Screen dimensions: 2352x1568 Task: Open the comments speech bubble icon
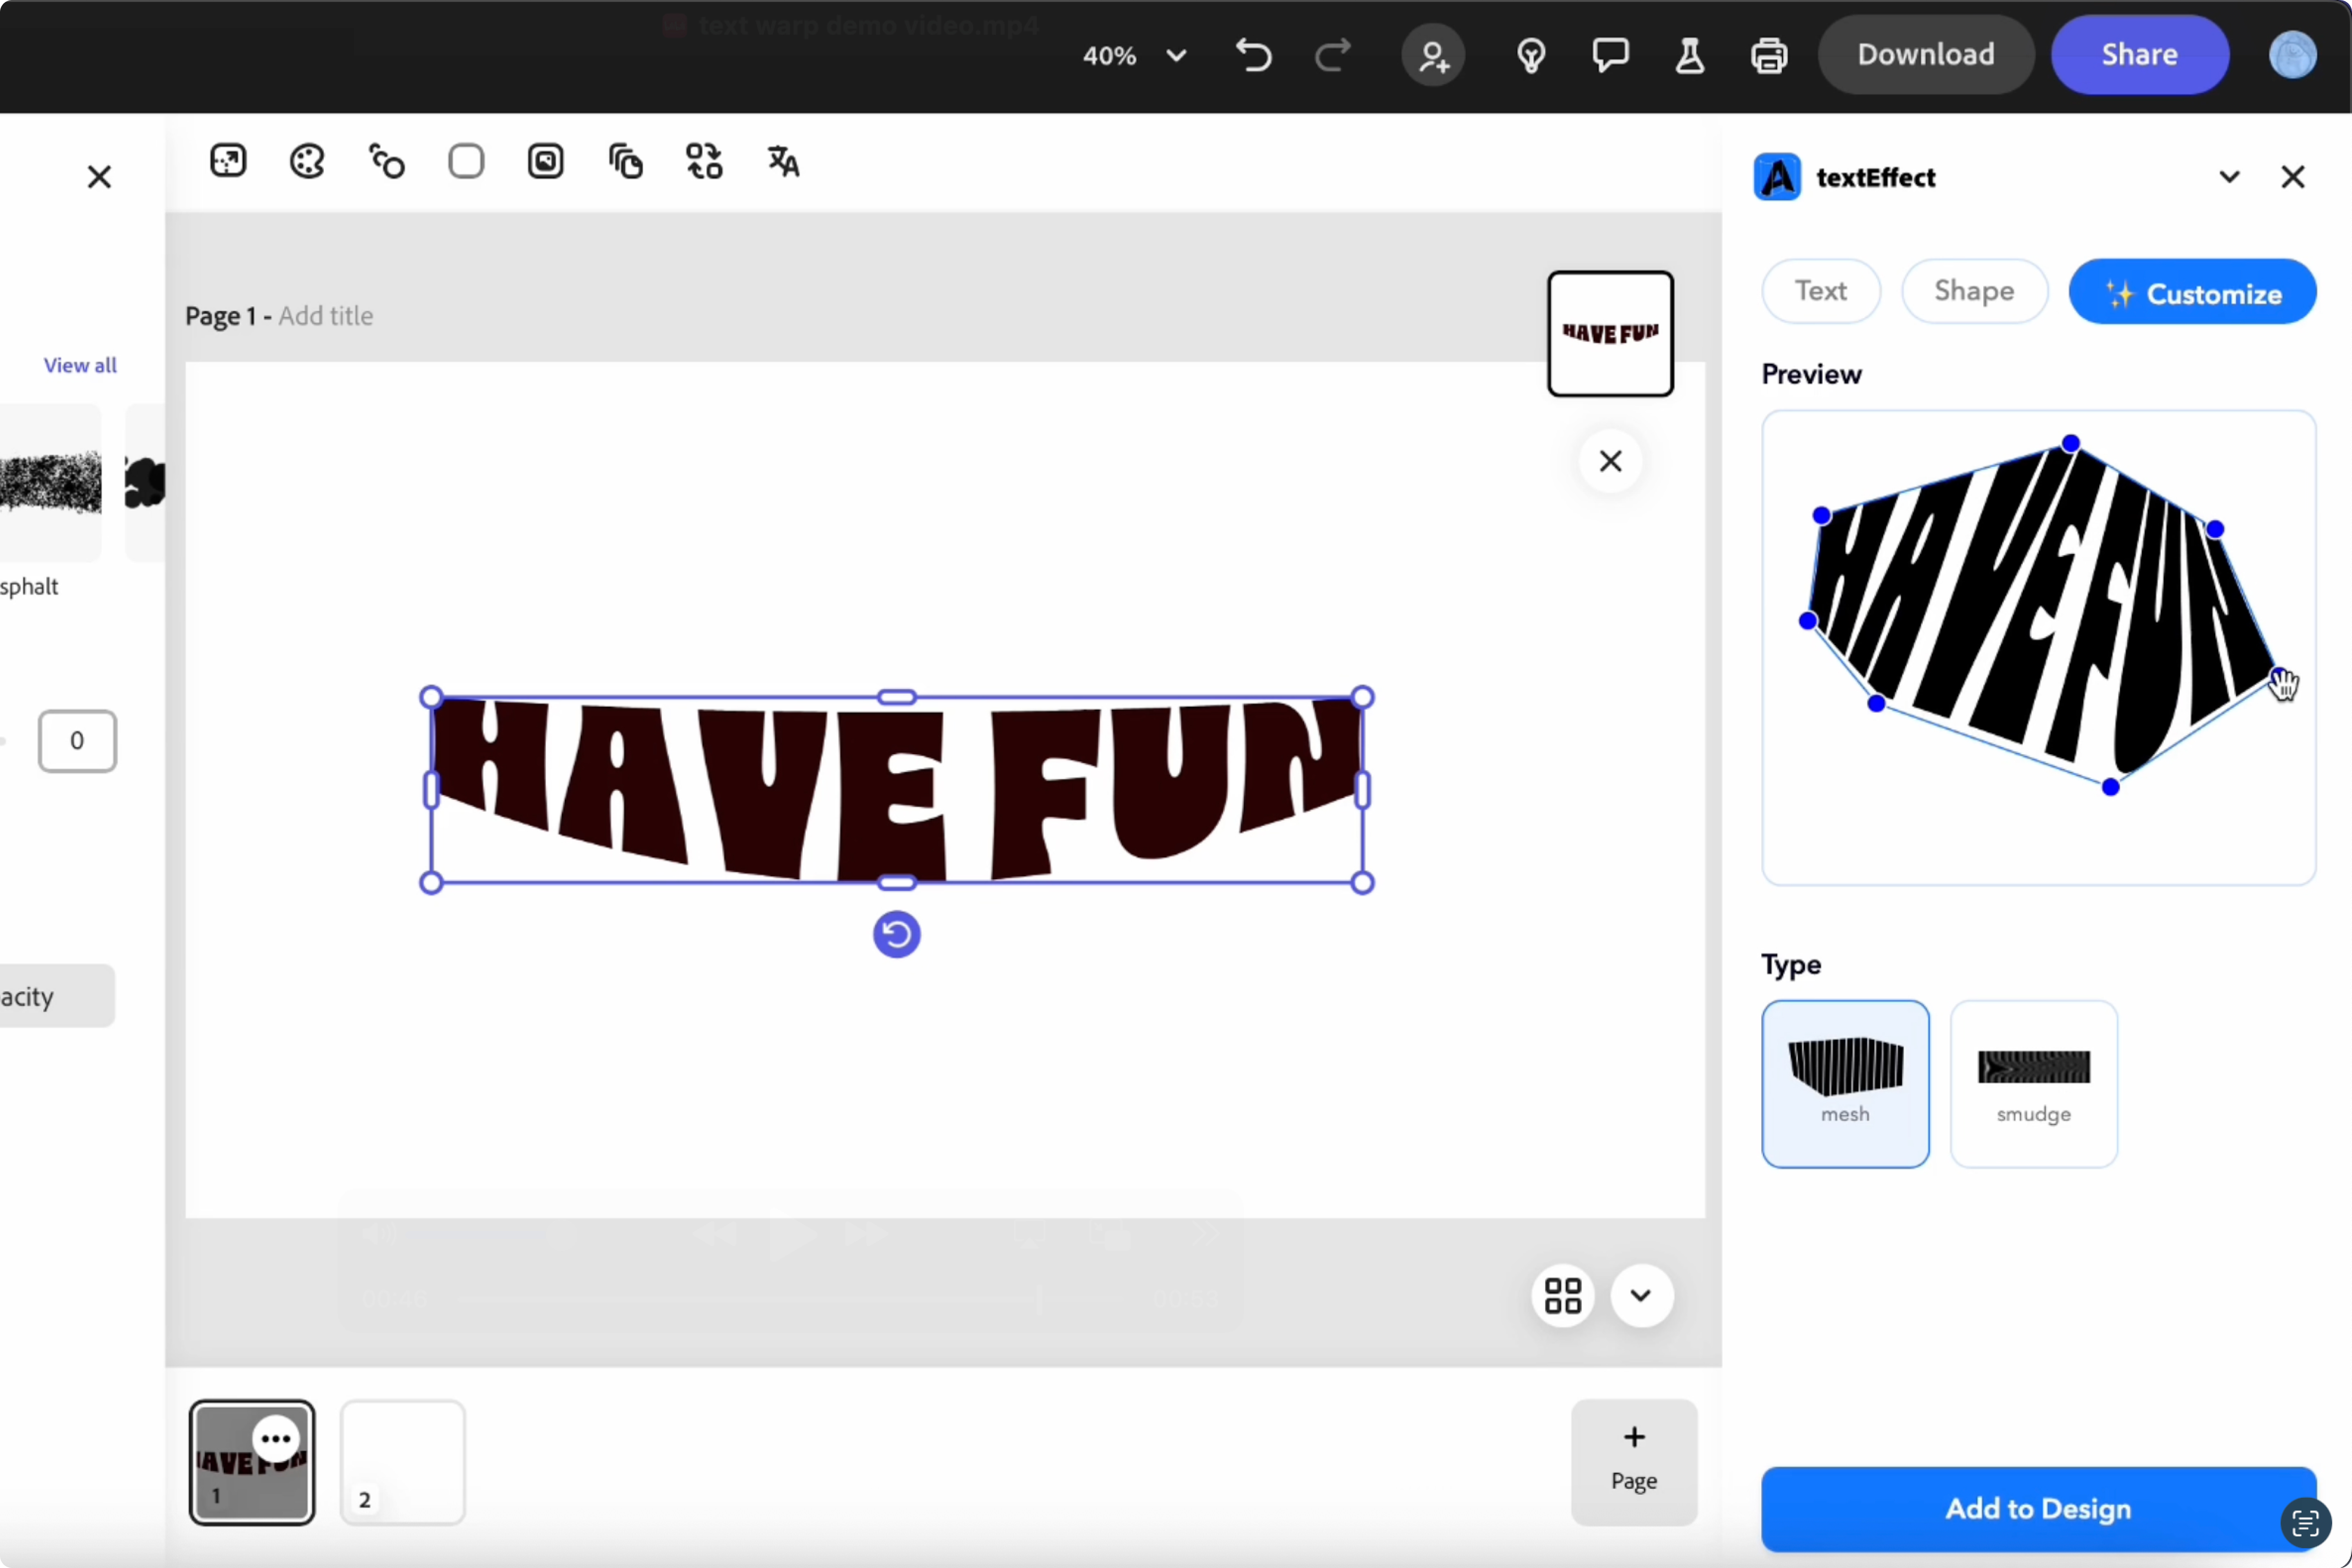coord(1610,55)
